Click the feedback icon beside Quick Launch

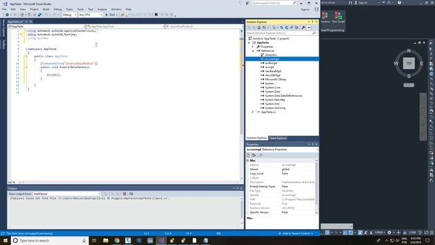point(247,3)
